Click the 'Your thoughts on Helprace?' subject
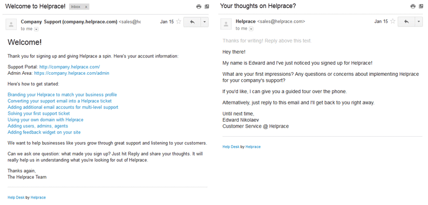This screenshot has height=205, width=428. coord(258,6)
